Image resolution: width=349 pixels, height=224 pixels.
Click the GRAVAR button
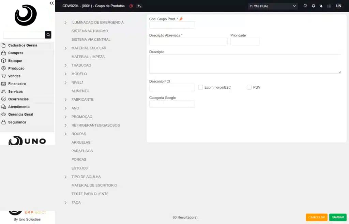pyautogui.click(x=337, y=217)
